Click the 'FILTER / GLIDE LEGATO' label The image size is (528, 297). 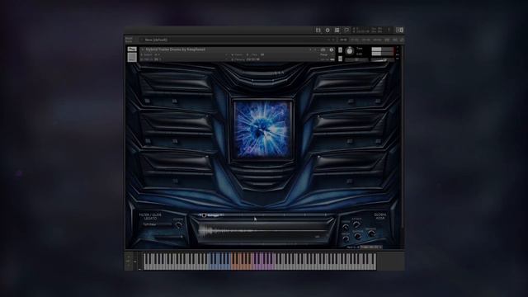150,216
